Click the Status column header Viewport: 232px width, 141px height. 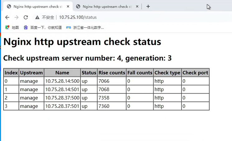click(89, 73)
